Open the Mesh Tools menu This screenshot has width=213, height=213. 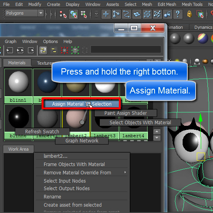[192, 4]
